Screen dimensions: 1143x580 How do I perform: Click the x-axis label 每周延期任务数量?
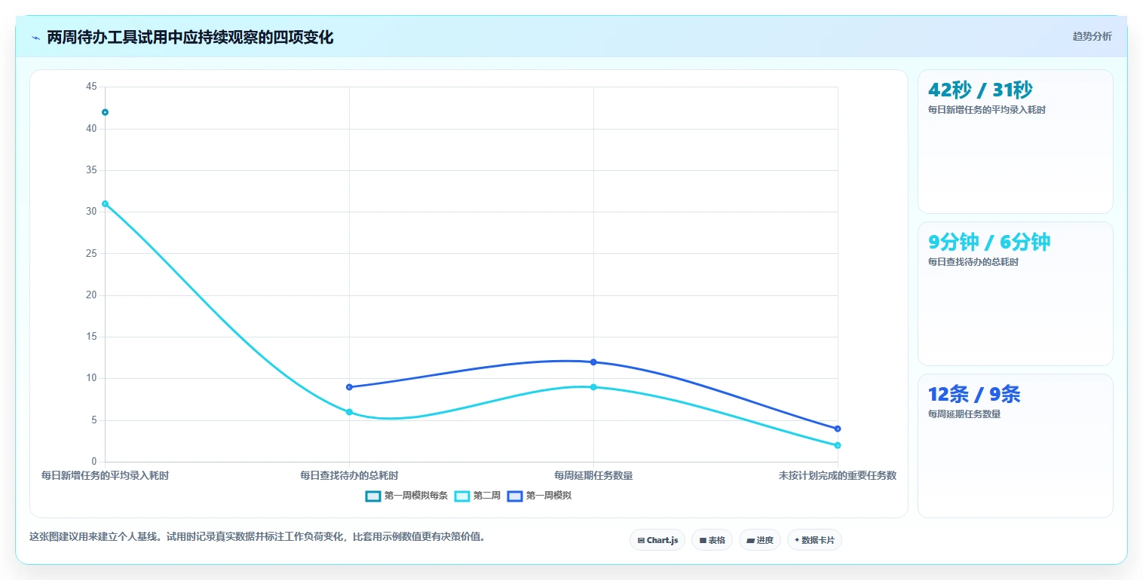[593, 476]
